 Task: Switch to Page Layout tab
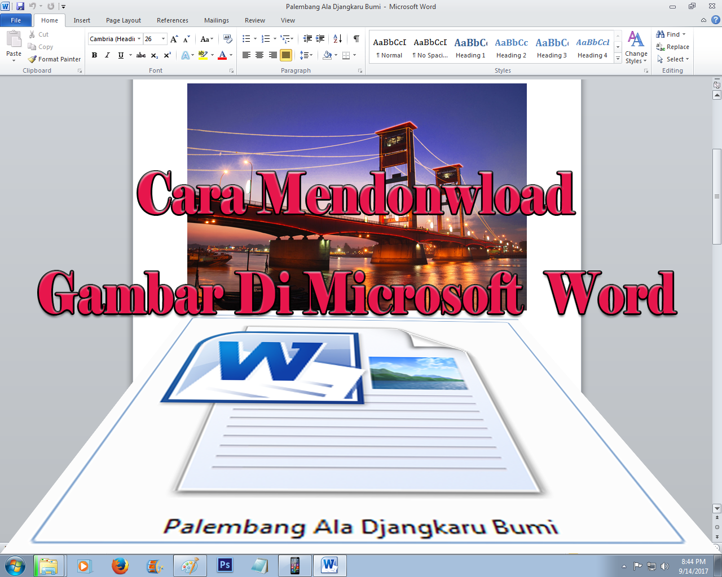pos(124,20)
